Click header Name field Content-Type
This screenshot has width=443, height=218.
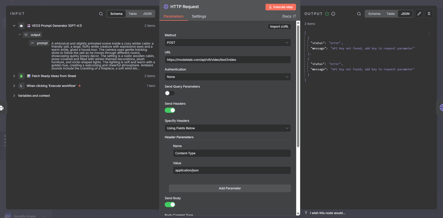coord(232,153)
